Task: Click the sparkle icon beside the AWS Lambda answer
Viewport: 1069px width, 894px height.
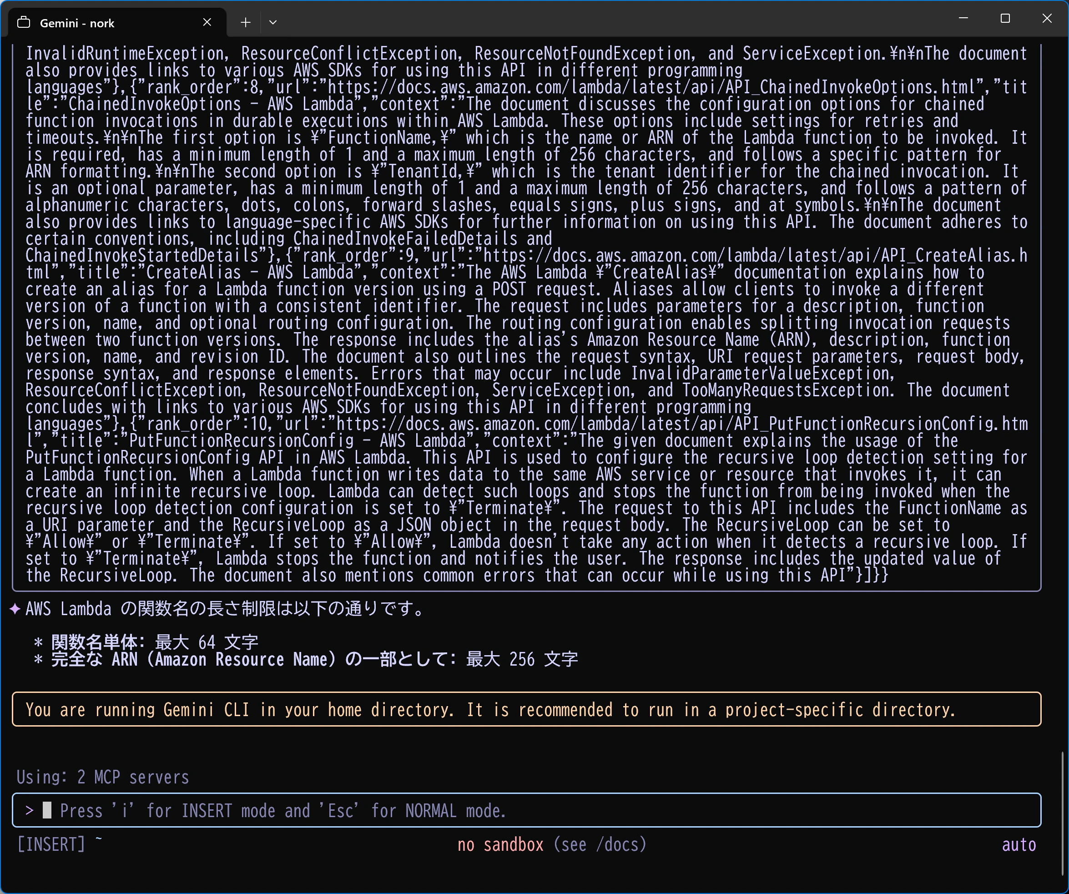Action: click(15, 609)
